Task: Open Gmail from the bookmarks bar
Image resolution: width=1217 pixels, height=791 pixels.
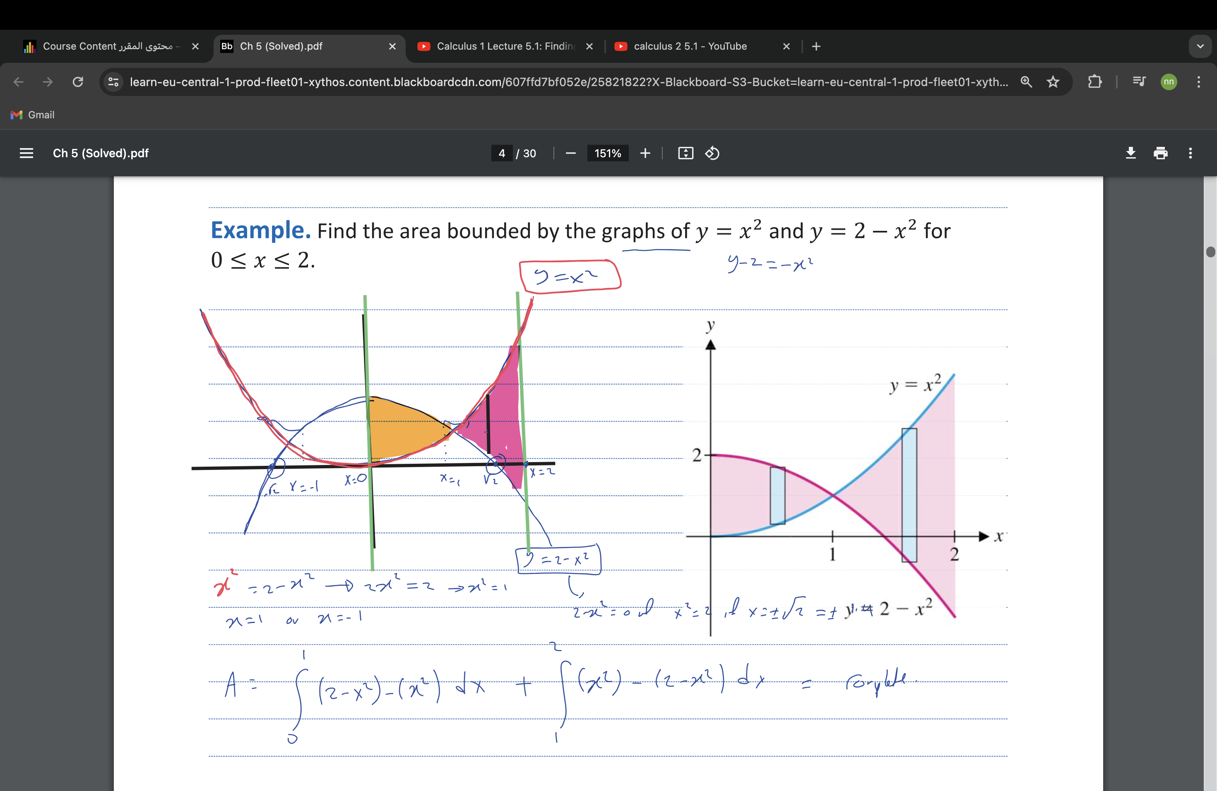Action: pyautogui.click(x=32, y=115)
